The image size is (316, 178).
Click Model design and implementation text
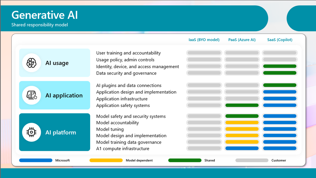pos(131,136)
